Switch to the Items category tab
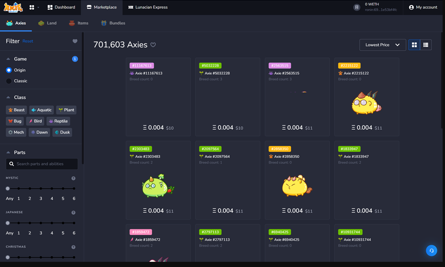 coord(79,23)
